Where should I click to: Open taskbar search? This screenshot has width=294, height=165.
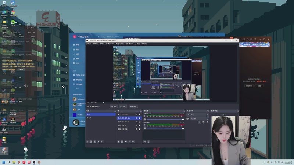(8, 162)
